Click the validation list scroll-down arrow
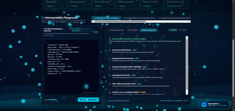This screenshot has width=235, height=111. click(187, 93)
